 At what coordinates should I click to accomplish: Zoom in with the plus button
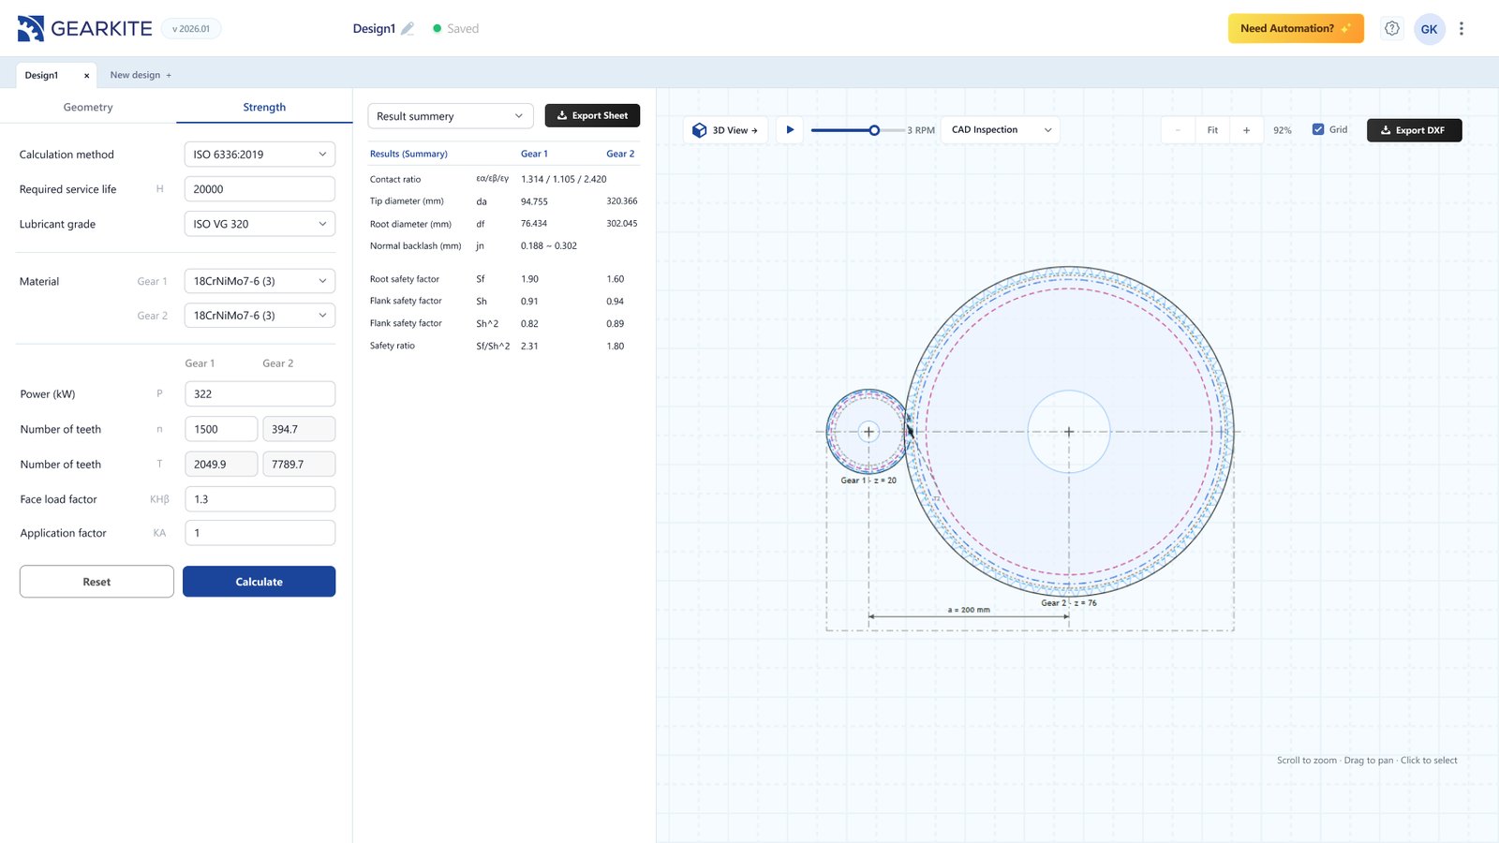point(1246,130)
